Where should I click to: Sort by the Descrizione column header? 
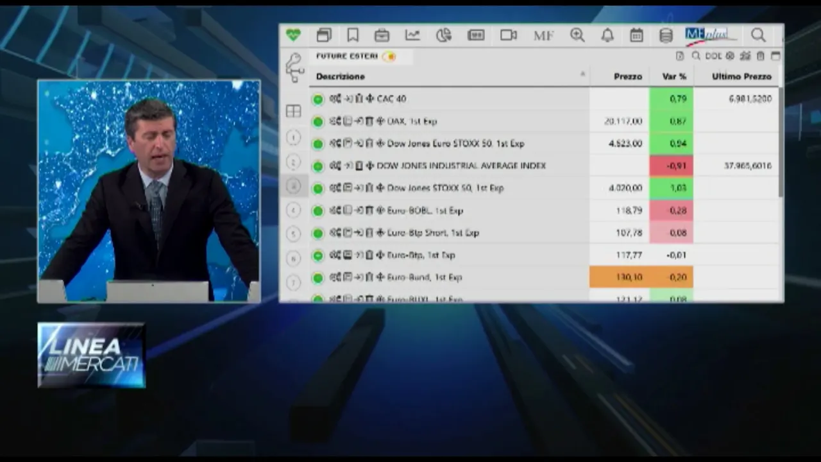click(x=340, y=76)
